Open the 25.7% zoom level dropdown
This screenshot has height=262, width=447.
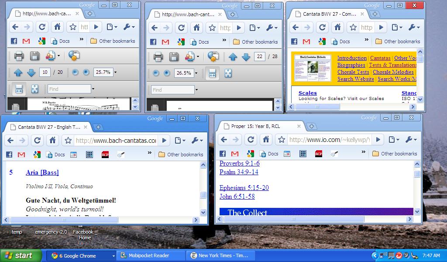tap(115, 72)
